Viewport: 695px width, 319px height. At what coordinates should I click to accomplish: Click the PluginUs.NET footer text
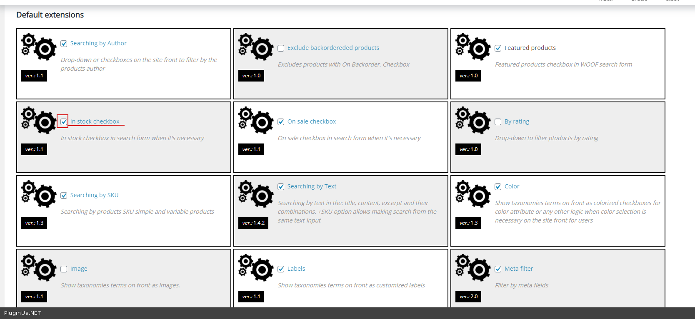(x=23, y=313)
